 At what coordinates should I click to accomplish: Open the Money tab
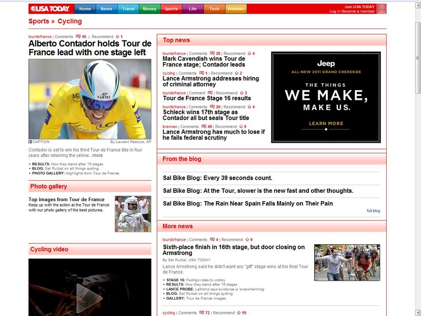[x=149, y=9]
